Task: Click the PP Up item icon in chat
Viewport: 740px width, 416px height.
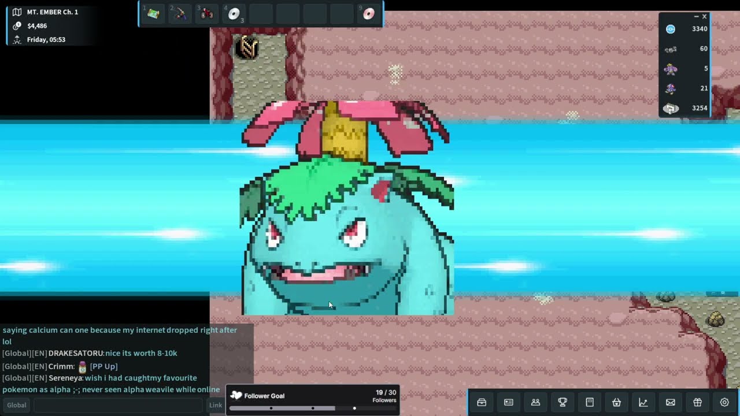Action: (x=82, y=366)
